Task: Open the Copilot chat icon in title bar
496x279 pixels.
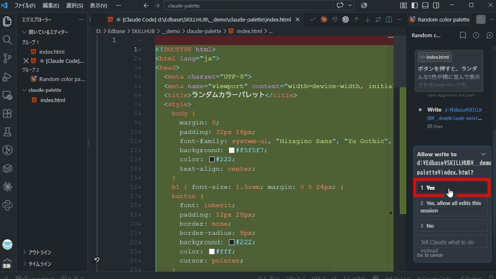Action: click(x=340, y=5)
